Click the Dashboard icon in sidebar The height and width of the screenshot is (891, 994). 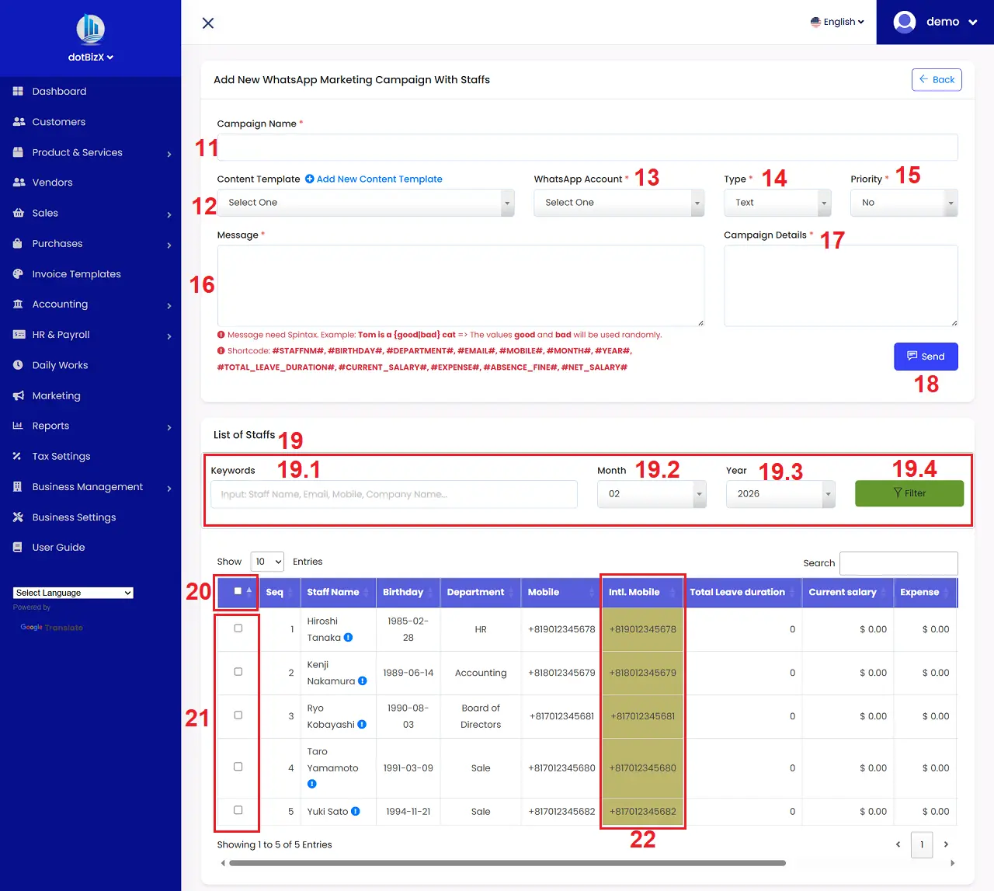point(18,91)
